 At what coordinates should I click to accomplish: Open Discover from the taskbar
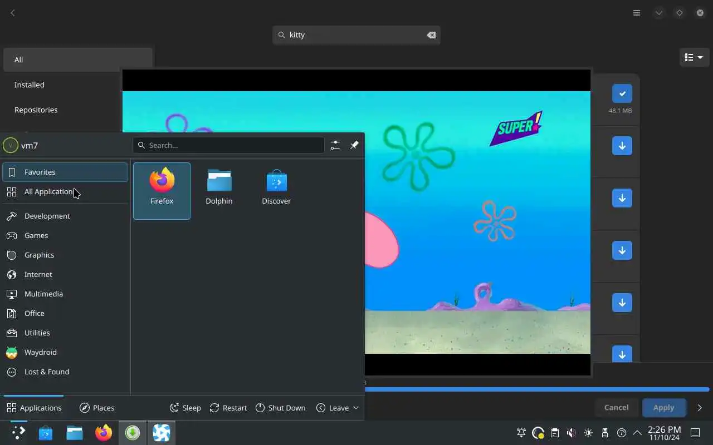tap(46, 433)
